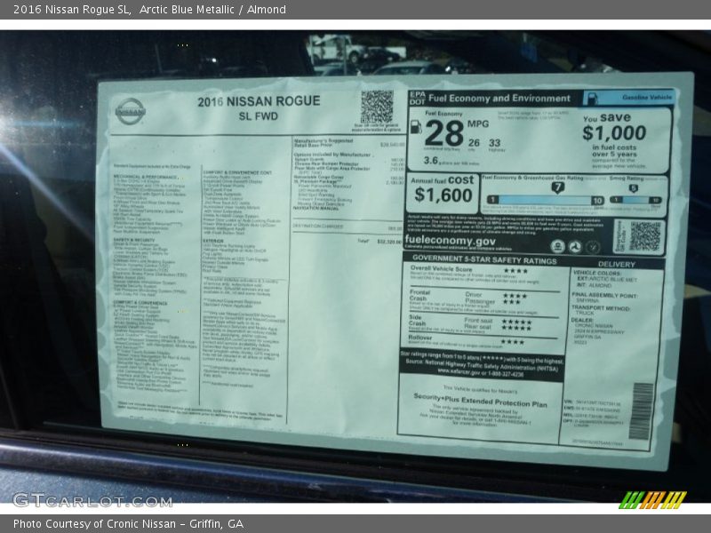This screenshot has width=711, height=533.
Task: Click the '2016 NISSAN ROGUE' heading
Action: click(259, 101)
